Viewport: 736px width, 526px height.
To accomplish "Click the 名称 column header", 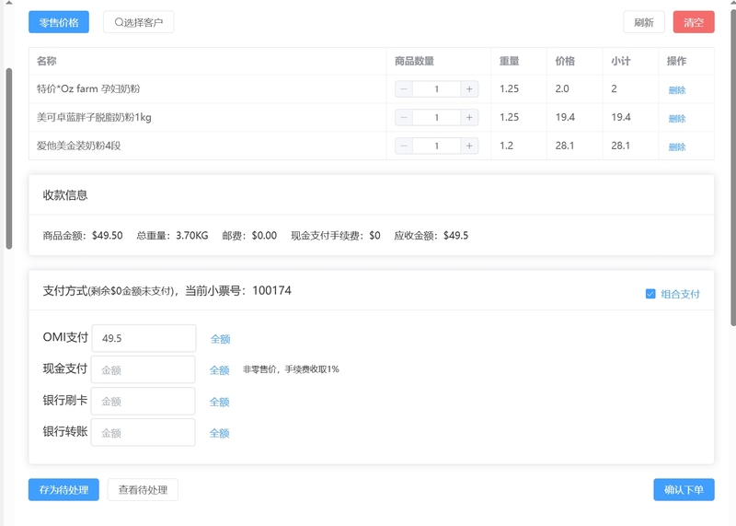I will click(47, 61).
